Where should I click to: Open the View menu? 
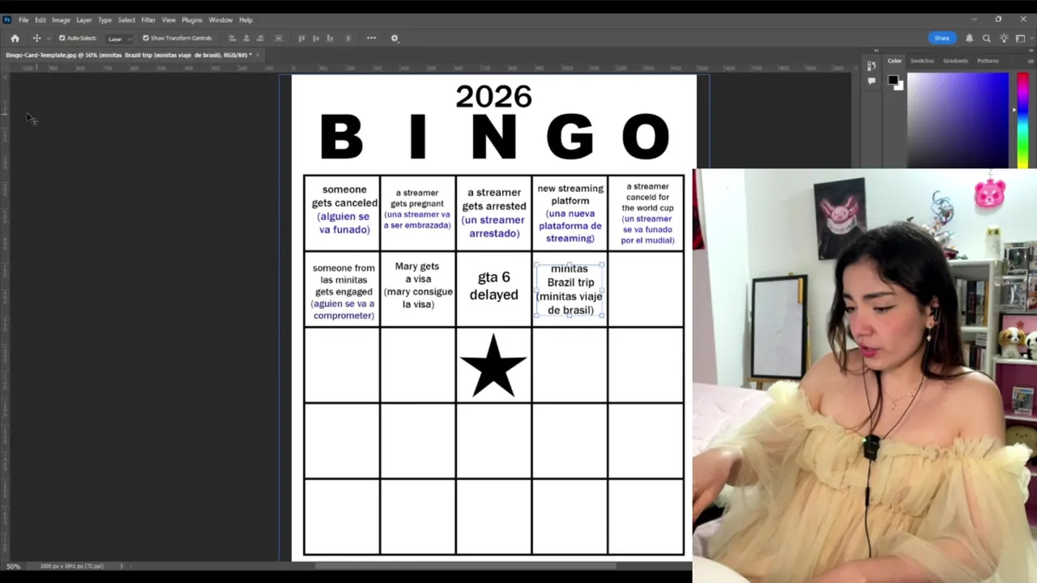[169, 19]
